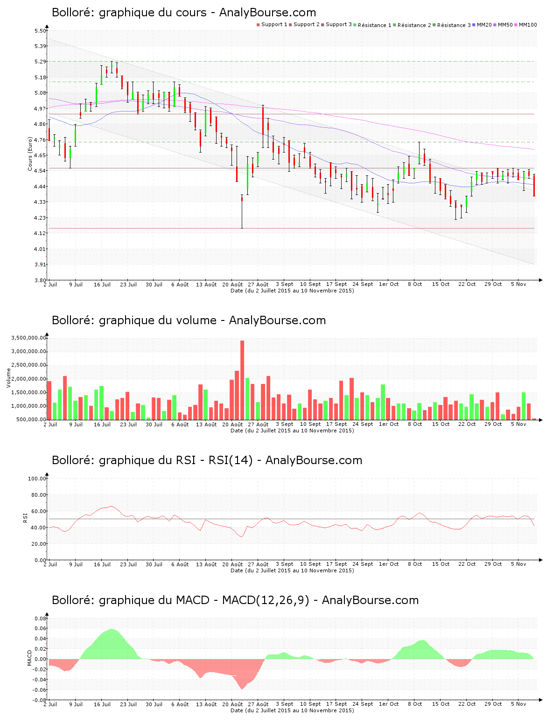560x723 pixels.
Task: Select the Résistance 3 legend label
Action: (x=454, y=25)
